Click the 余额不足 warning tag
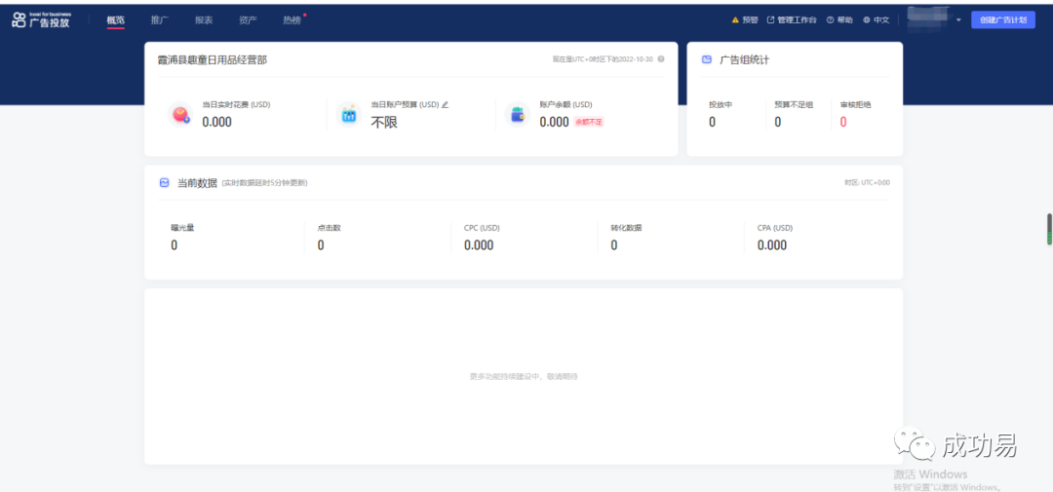 (x=589, y=122)
